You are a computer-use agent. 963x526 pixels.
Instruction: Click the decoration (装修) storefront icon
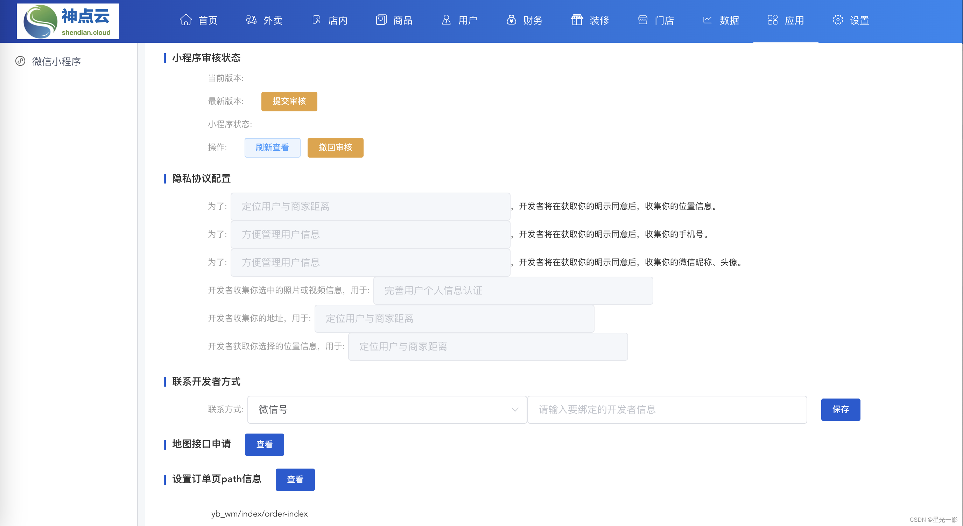click(x=577, y=20)
